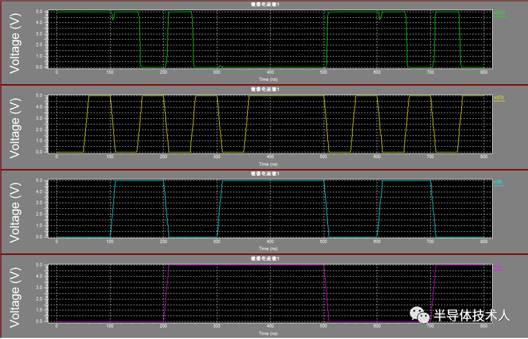
Task: Click the v(B) falling edge at 500 ns
Action: coord(326,208)
